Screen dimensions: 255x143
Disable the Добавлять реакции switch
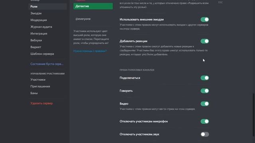204,41
